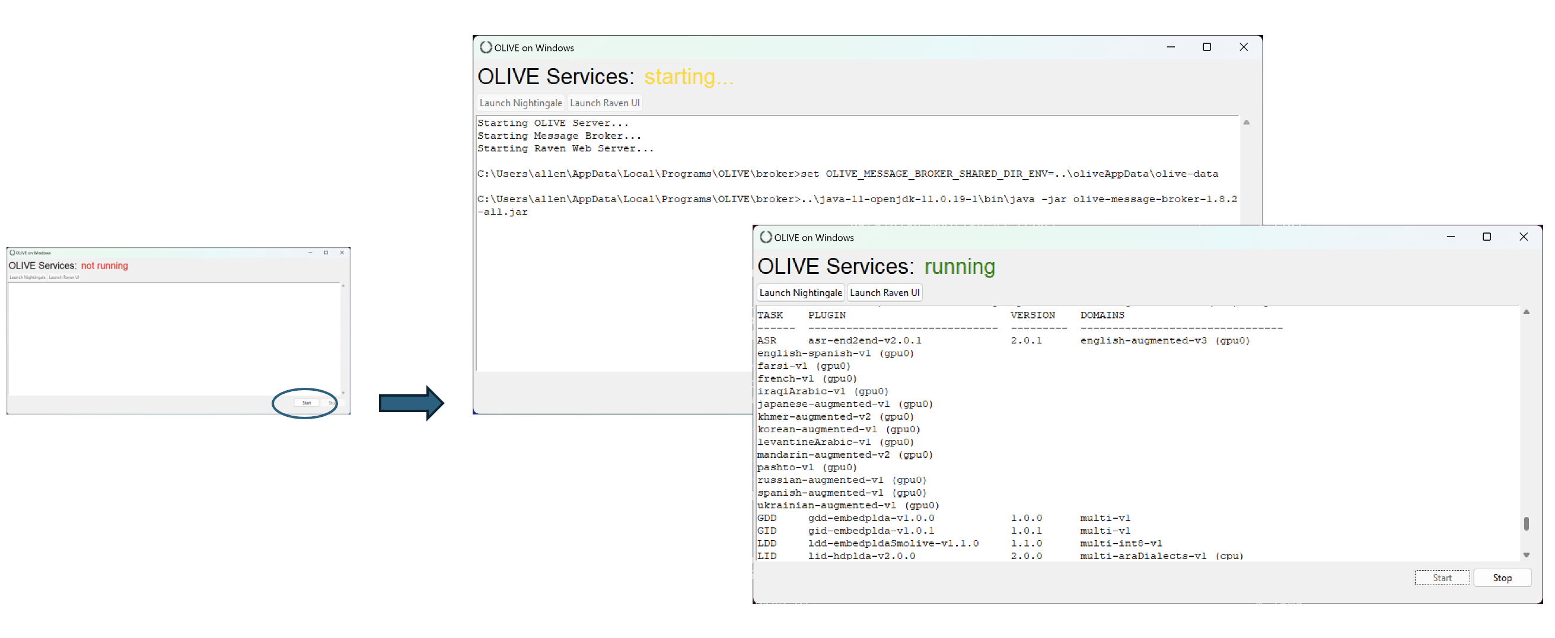
Task: Click OLIVE app icon in the running window
Action: 766,237
